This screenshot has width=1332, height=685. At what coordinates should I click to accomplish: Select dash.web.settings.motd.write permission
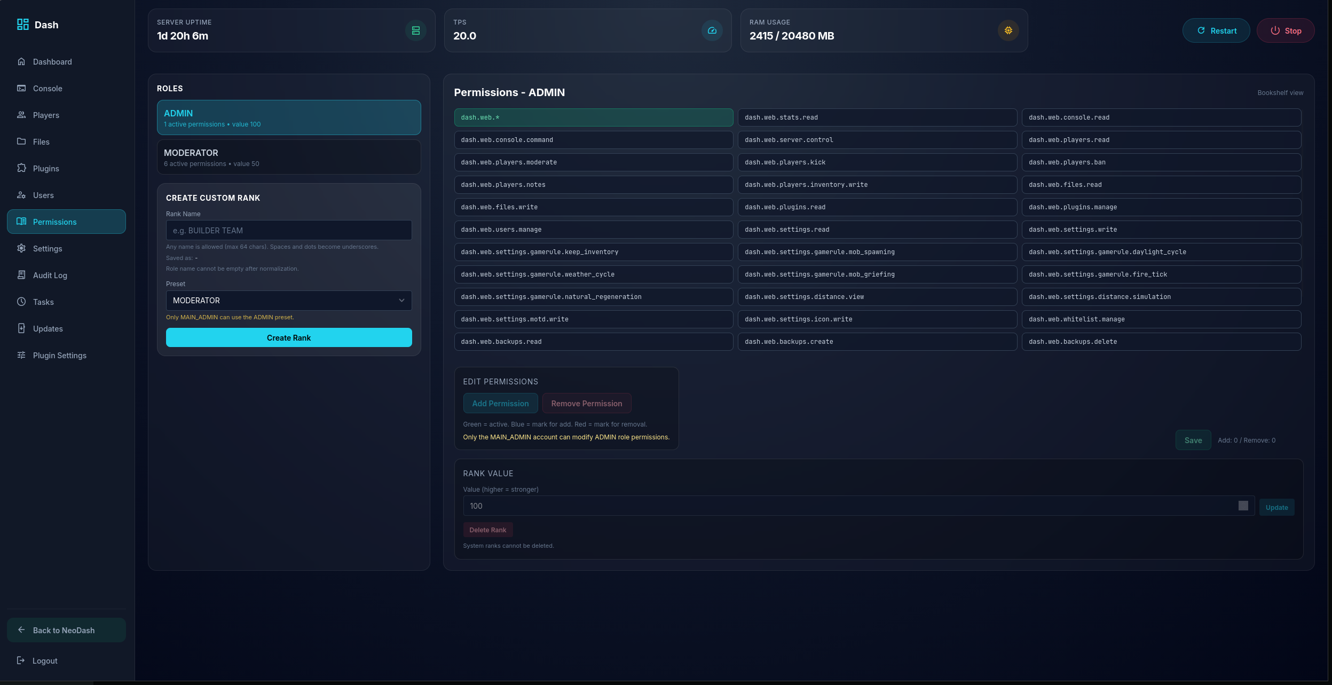pos(594,319)
